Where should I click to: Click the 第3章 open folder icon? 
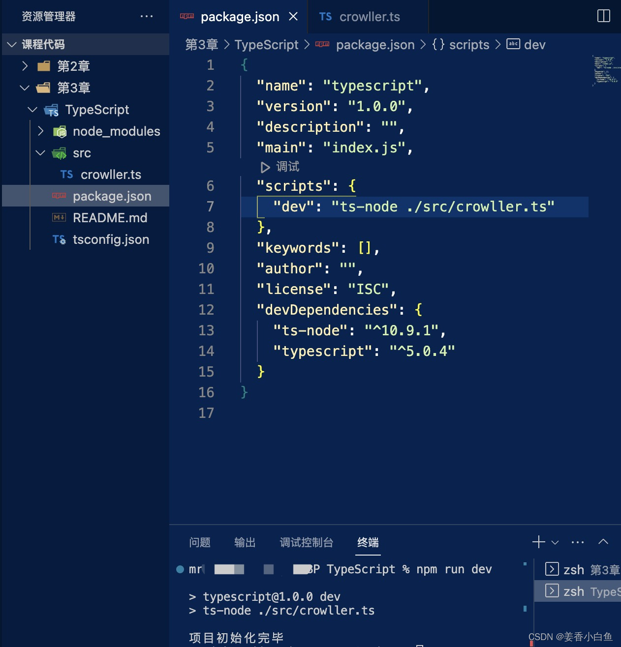[43, 88]
